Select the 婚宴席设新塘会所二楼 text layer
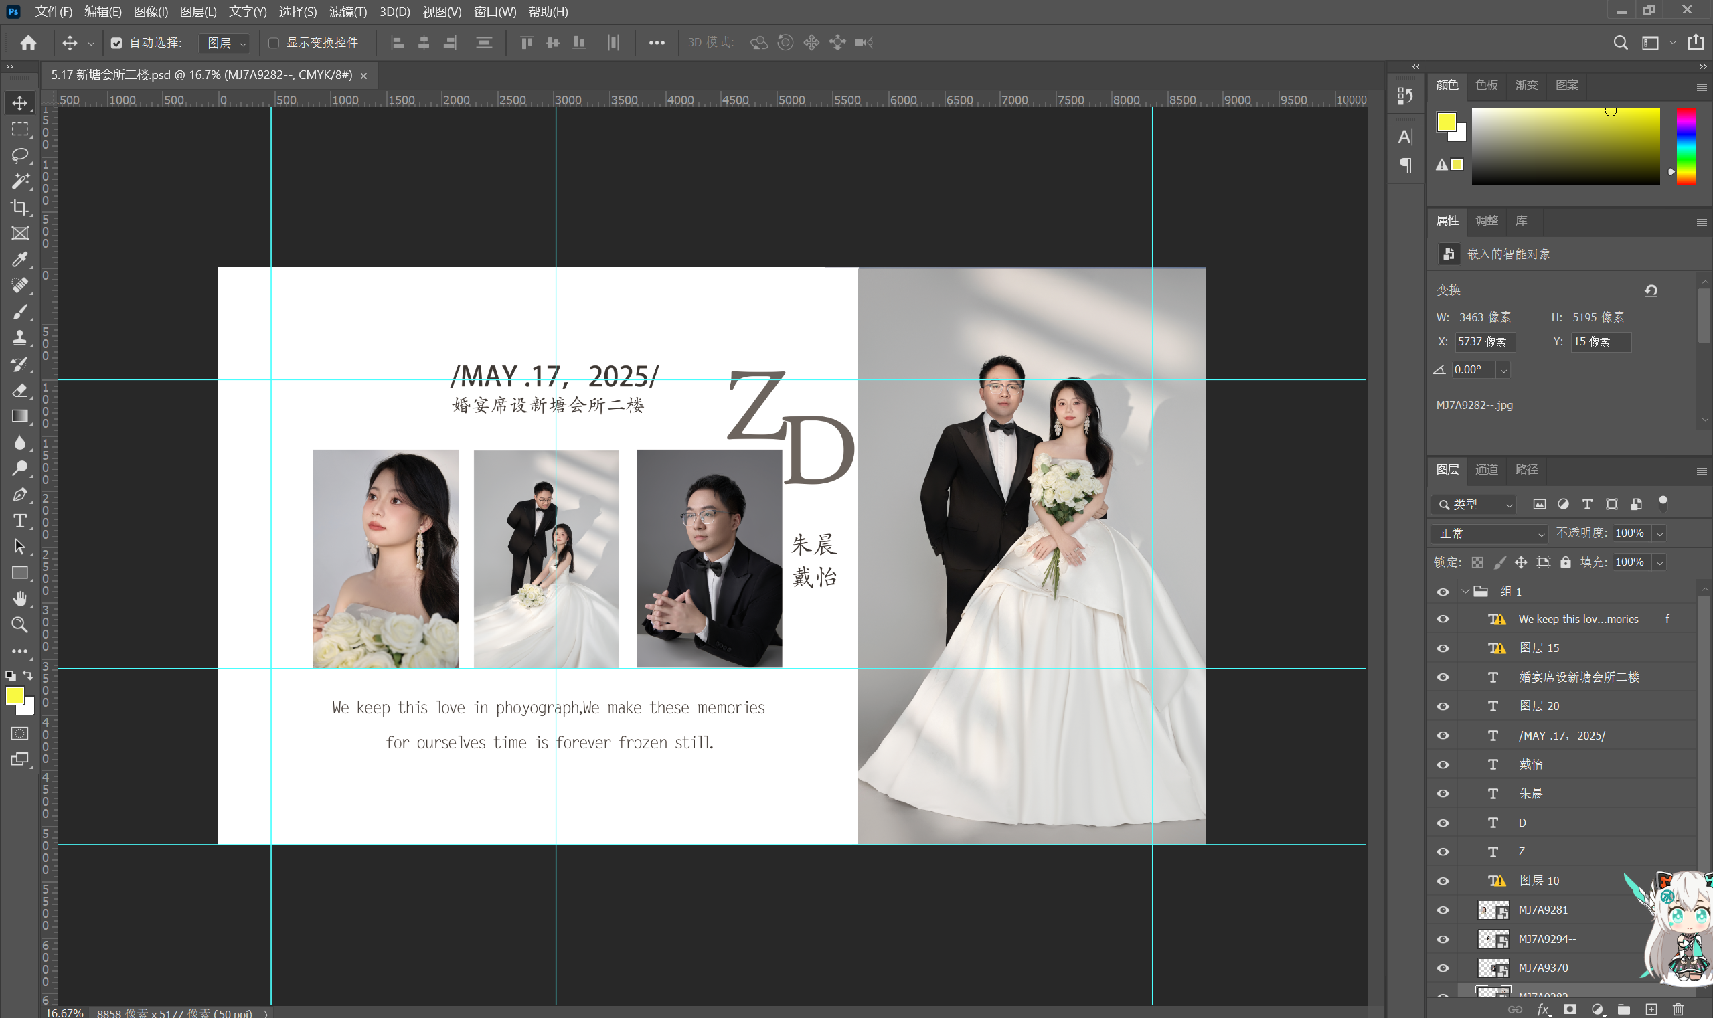The height and width of the screenshot is (1018, 1713). 1578,677
